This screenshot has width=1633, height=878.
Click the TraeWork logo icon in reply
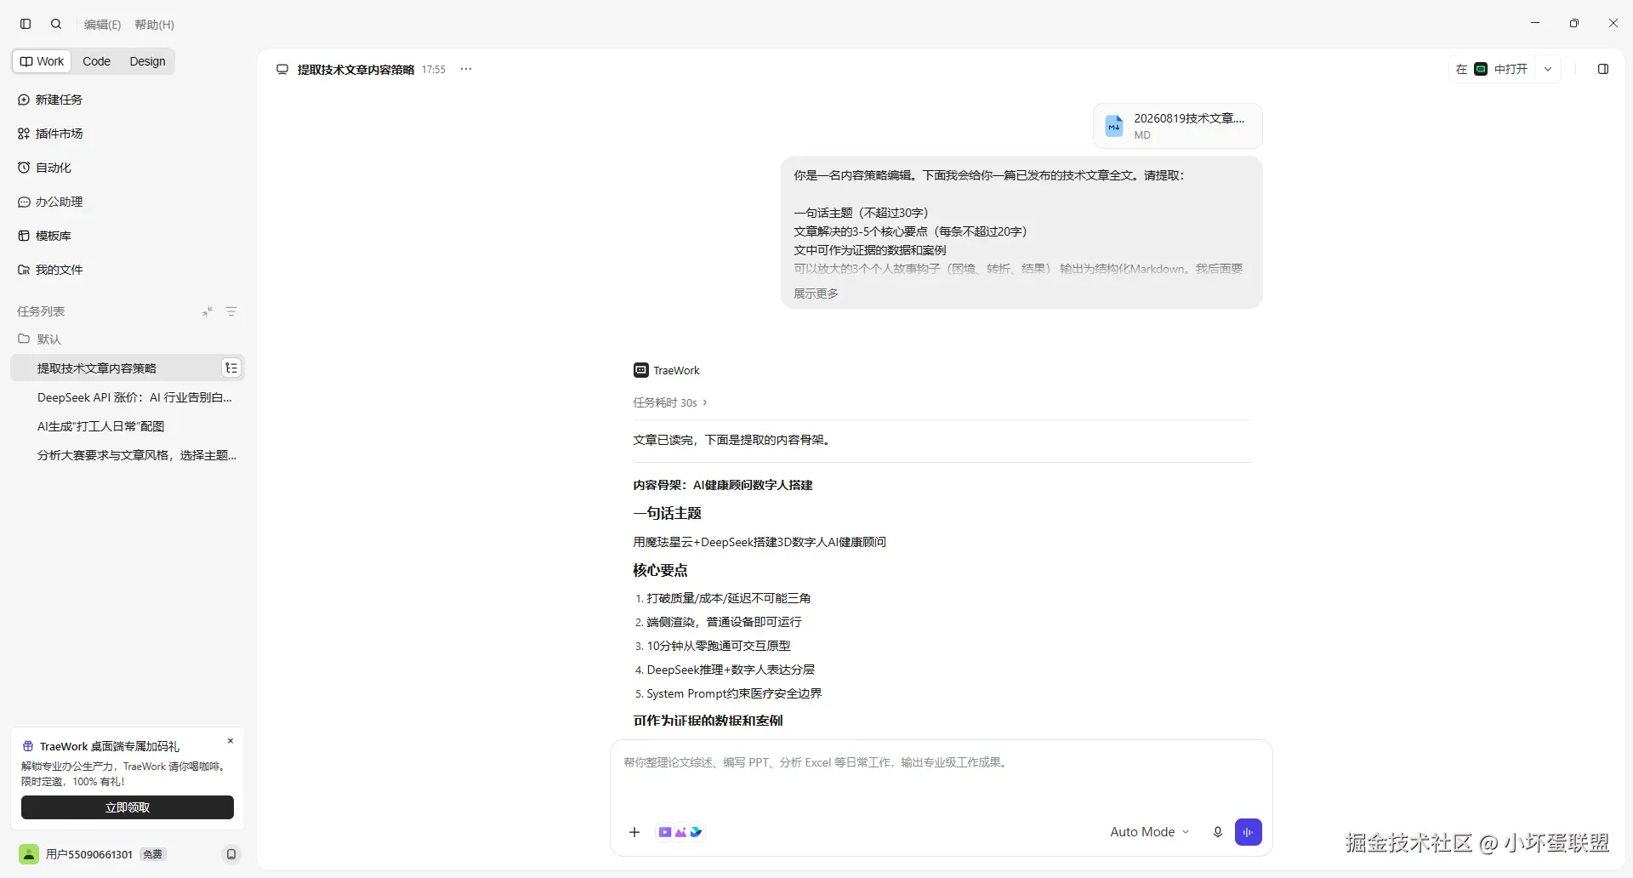(x=641, y=370)
